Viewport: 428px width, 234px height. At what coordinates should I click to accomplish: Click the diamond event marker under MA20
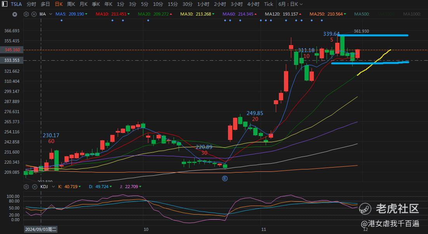[x=148, y=21]
